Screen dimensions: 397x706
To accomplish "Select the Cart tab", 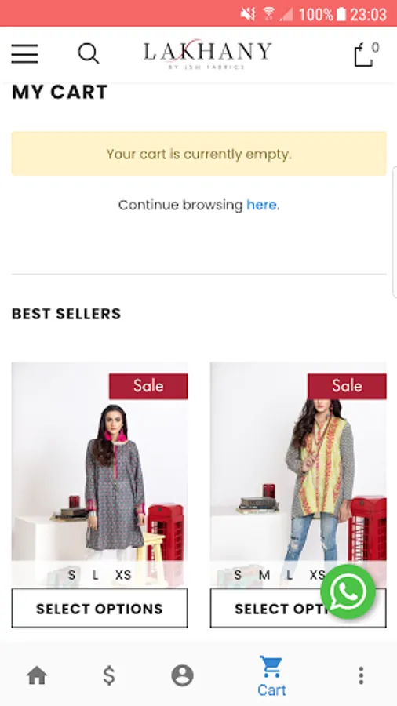I will click(x=271, y=676).
